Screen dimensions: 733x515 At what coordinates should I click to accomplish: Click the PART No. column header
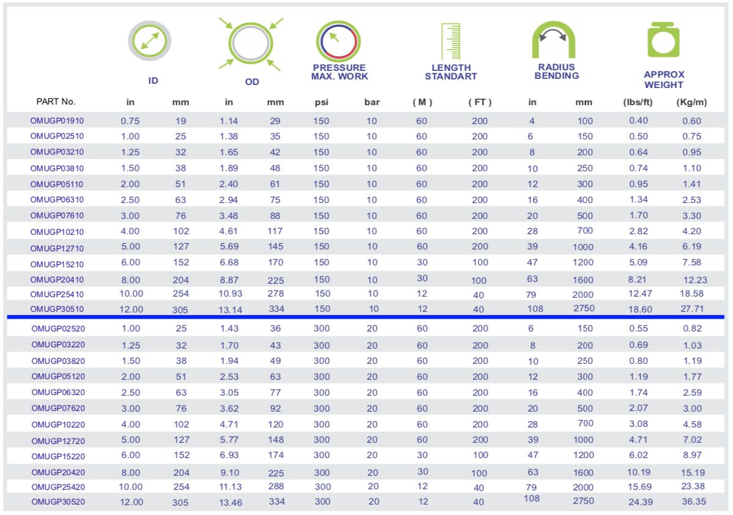[56, 102]
